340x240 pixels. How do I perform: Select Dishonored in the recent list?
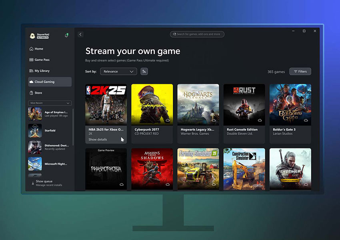(50, 147)
